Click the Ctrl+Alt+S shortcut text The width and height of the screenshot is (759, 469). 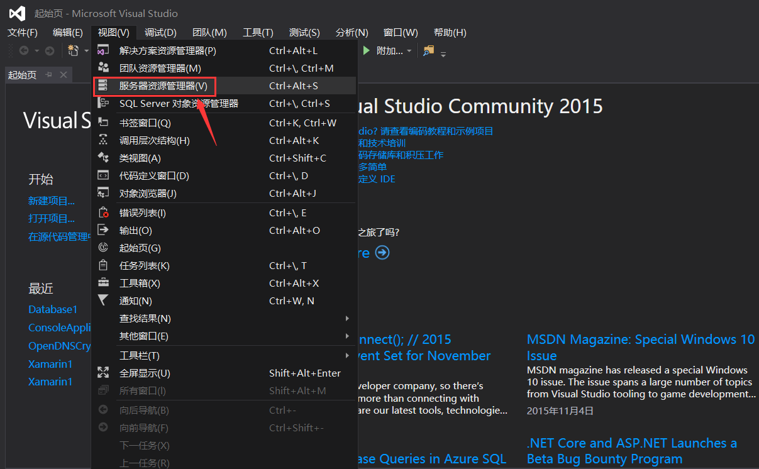(x=294, y=86)
